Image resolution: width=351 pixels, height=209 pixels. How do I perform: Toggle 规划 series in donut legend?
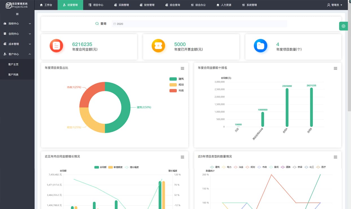click(x=176, y=85)
